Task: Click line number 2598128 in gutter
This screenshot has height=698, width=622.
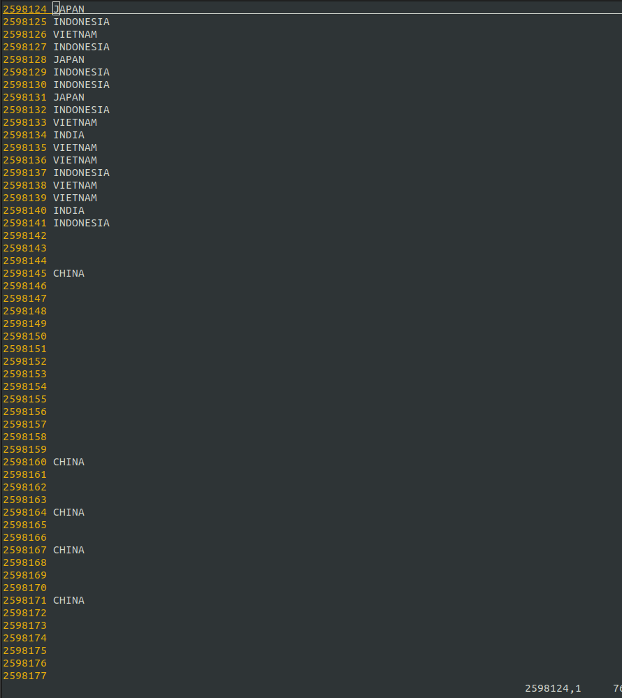Action: click(x=24, y=59)
